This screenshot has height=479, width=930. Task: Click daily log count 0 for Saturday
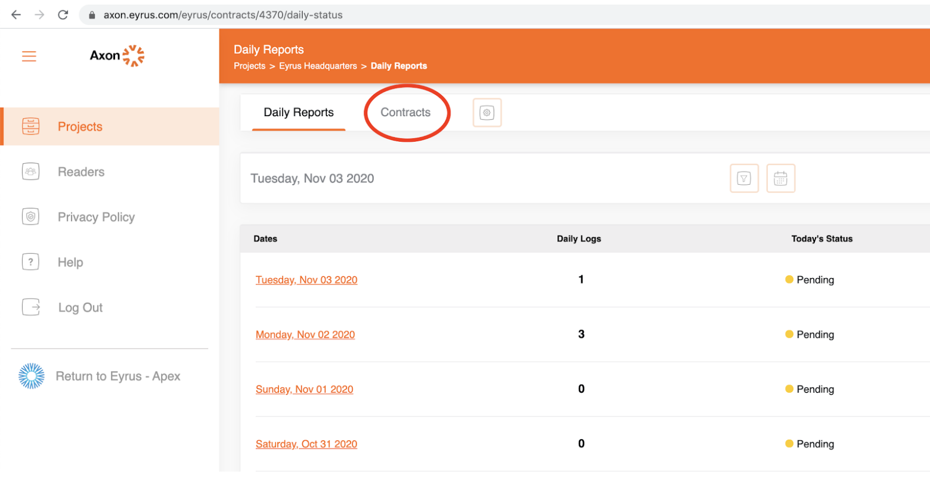coord(581,444)
